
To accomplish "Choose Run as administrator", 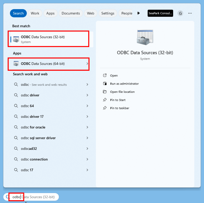I will point(125,84).
